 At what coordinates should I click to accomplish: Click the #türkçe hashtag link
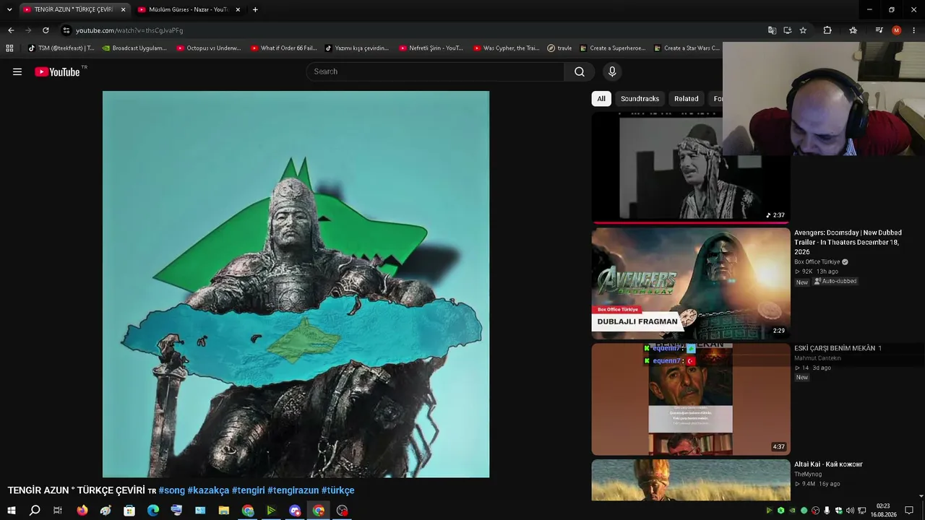point(338,490)
